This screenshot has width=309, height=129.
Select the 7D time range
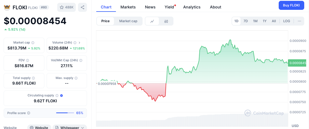[x=246, y=21]
